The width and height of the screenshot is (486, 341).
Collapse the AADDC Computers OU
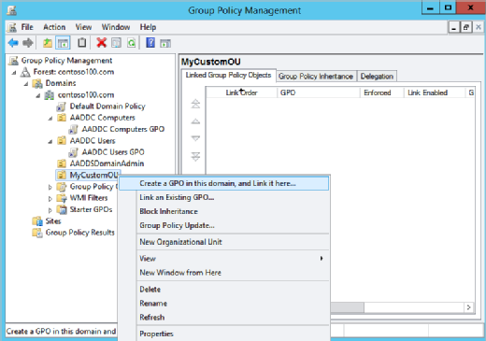50,119
